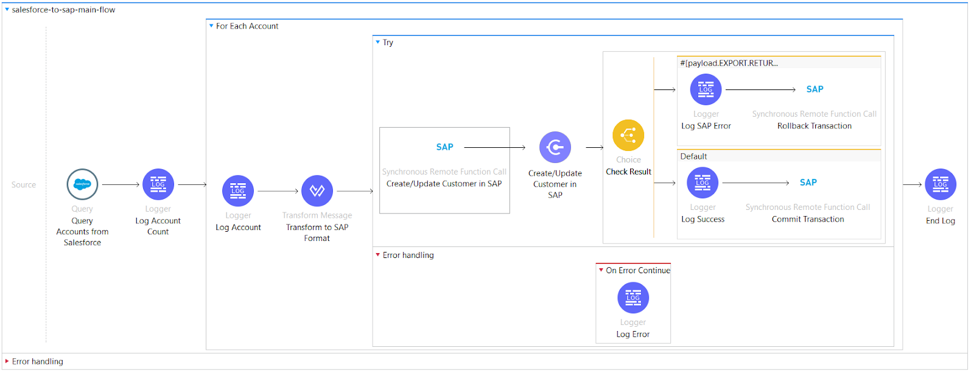Collapse the On Error Continue handler
Image resolution: width=974 pixels, height=373 pixels.
[x=601, y=270]
